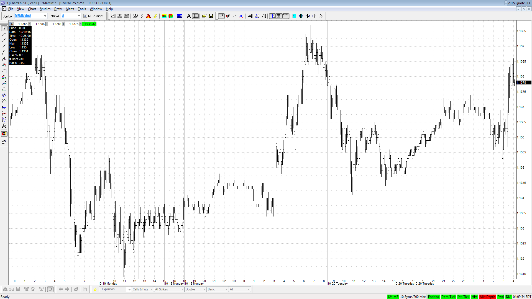Select the text annotation A tool

pos(189,16)
